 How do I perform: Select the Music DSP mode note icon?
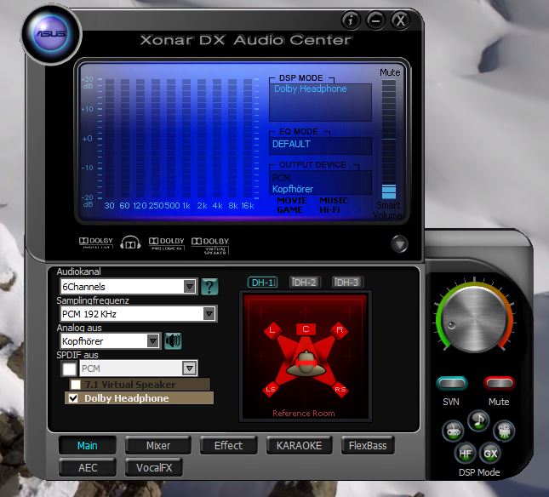click(x=478, y=420)
